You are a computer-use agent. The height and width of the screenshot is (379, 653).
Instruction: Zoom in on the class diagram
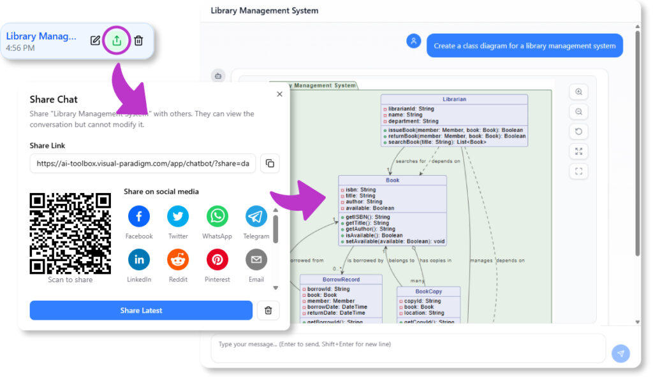tap(578, 91)
